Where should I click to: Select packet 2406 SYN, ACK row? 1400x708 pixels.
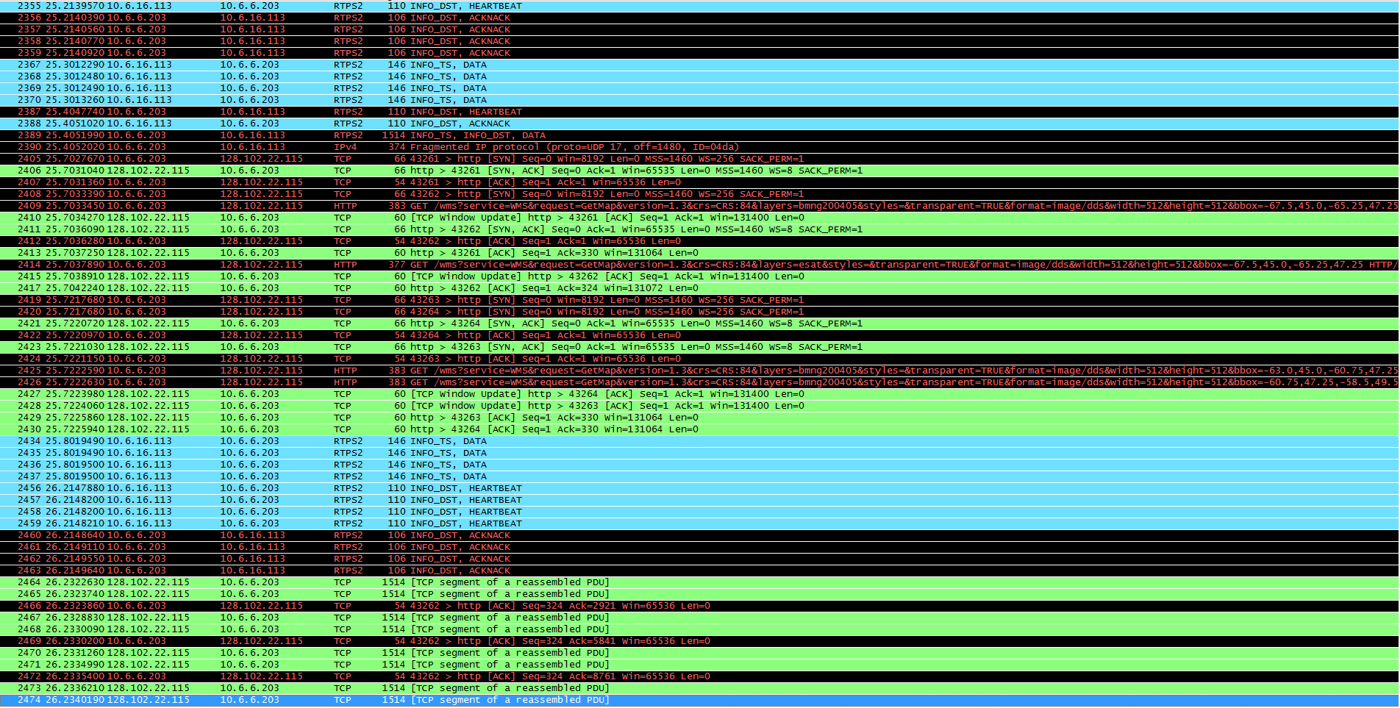point(700,171)
